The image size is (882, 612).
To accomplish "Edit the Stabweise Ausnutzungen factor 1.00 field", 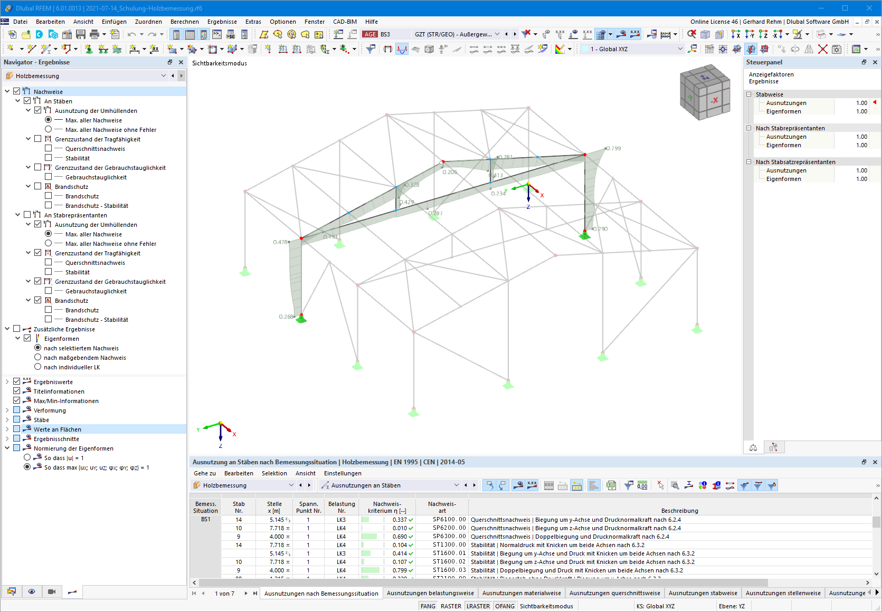I will pyautogui.click(x=851, y=103).
